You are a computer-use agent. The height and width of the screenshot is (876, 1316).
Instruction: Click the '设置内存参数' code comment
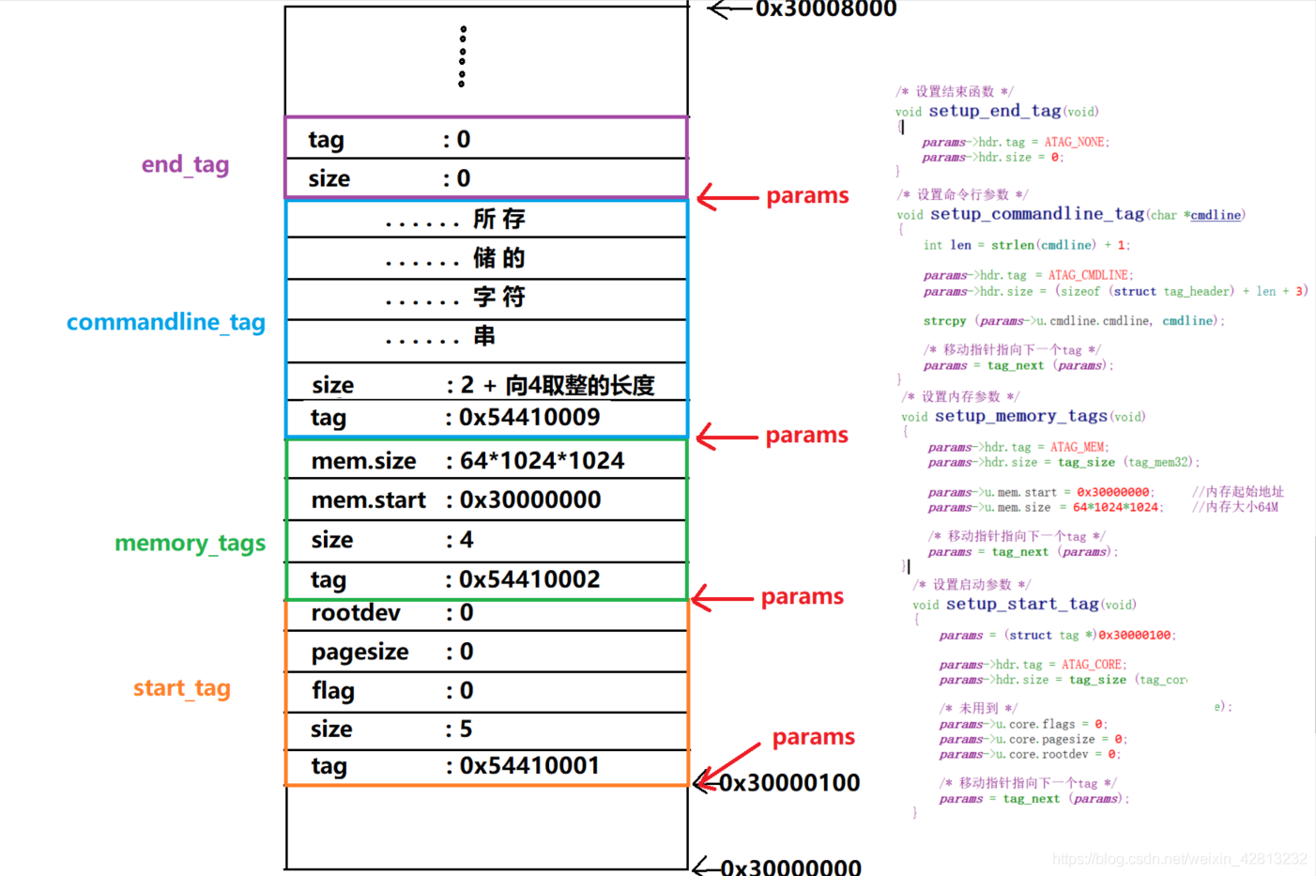(x=960, y=396)
